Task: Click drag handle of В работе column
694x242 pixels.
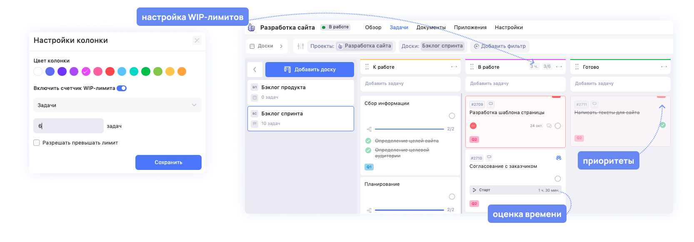Action: [x=472, y=67]
